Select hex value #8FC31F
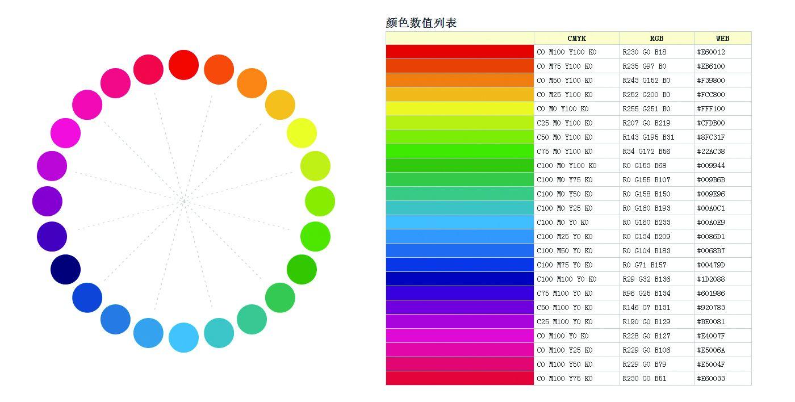Screen dimensions: 795x402 point(711,137)
